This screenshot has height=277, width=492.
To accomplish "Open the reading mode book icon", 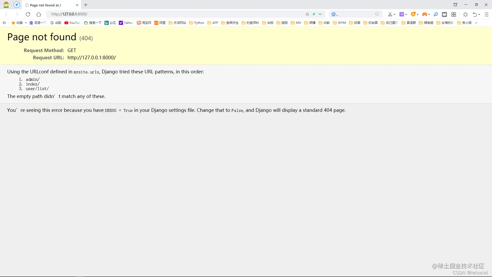I will click(444, 14).
